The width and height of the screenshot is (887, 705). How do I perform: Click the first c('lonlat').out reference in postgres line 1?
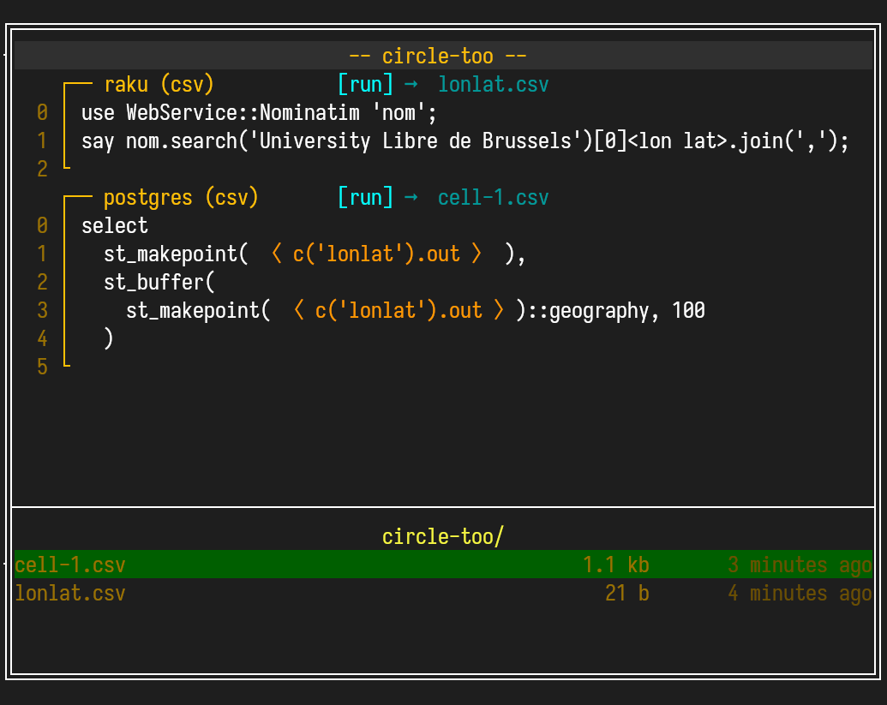pos(376,254)
